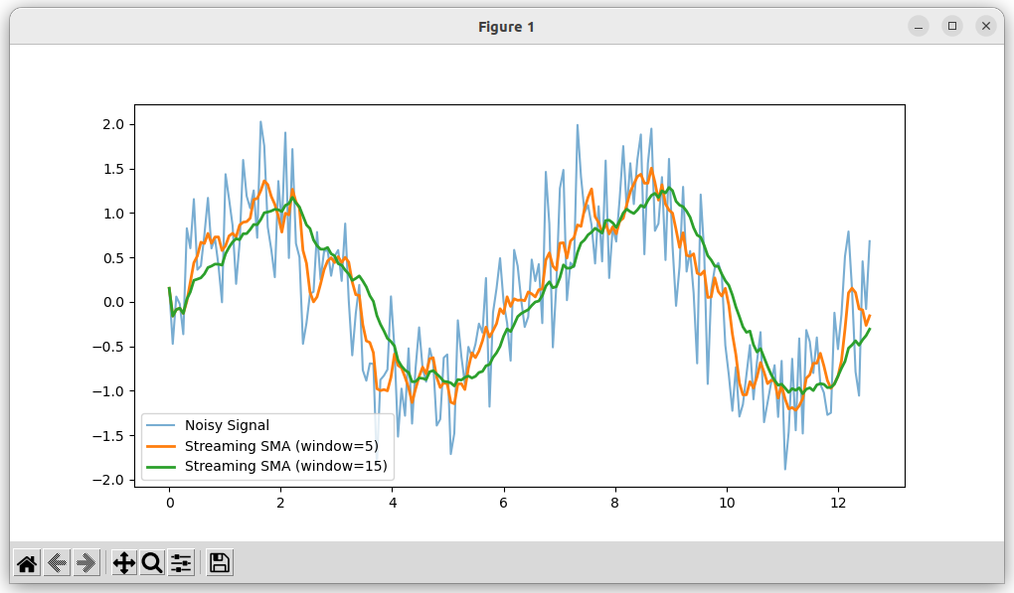Click the 2.0 tick label on y-axis

(112, 124)
